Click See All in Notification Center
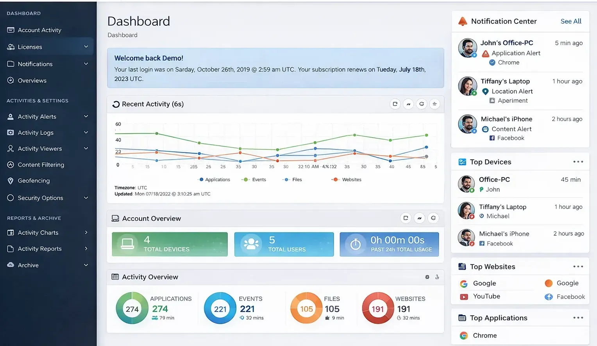This screenshot has width=597, height=346. 570,21
